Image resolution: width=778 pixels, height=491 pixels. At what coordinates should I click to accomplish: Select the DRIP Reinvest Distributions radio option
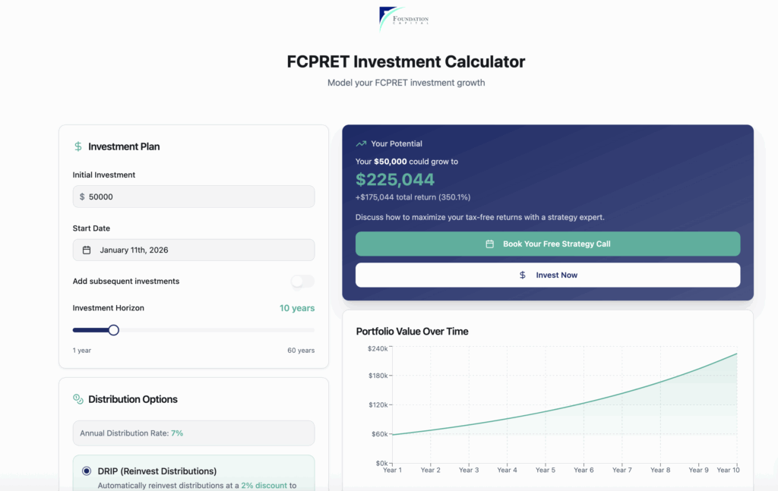[x=87, y=471]
